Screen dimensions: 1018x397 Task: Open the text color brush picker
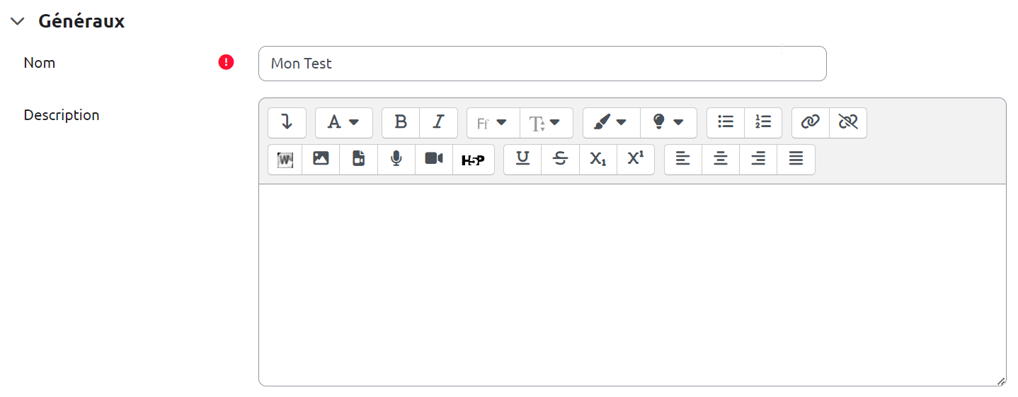611,123
